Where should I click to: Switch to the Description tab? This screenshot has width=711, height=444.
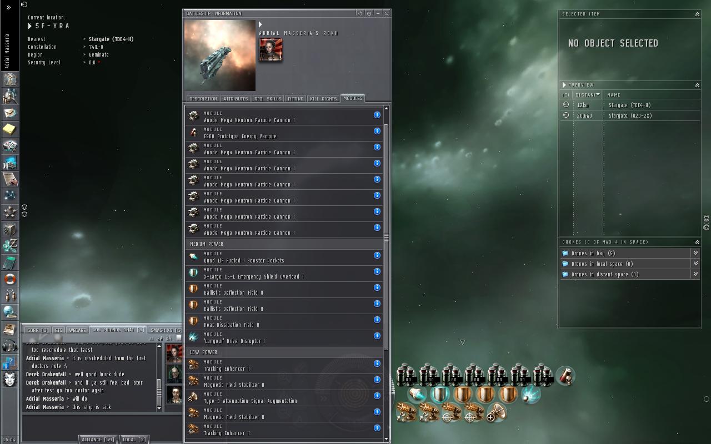[x=203, y=99]
